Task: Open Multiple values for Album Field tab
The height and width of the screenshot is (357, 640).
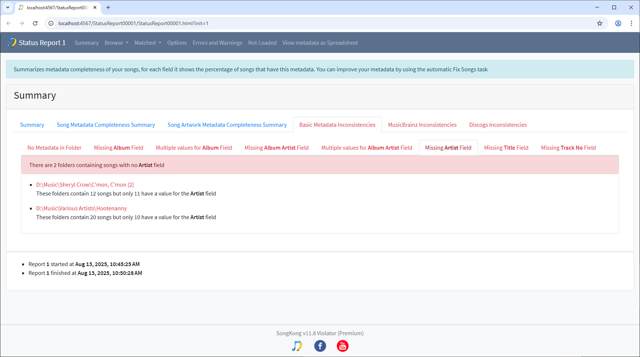Action: 194,148
